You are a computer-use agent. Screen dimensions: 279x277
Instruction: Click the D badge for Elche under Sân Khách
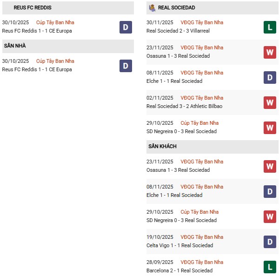point(270,191)
